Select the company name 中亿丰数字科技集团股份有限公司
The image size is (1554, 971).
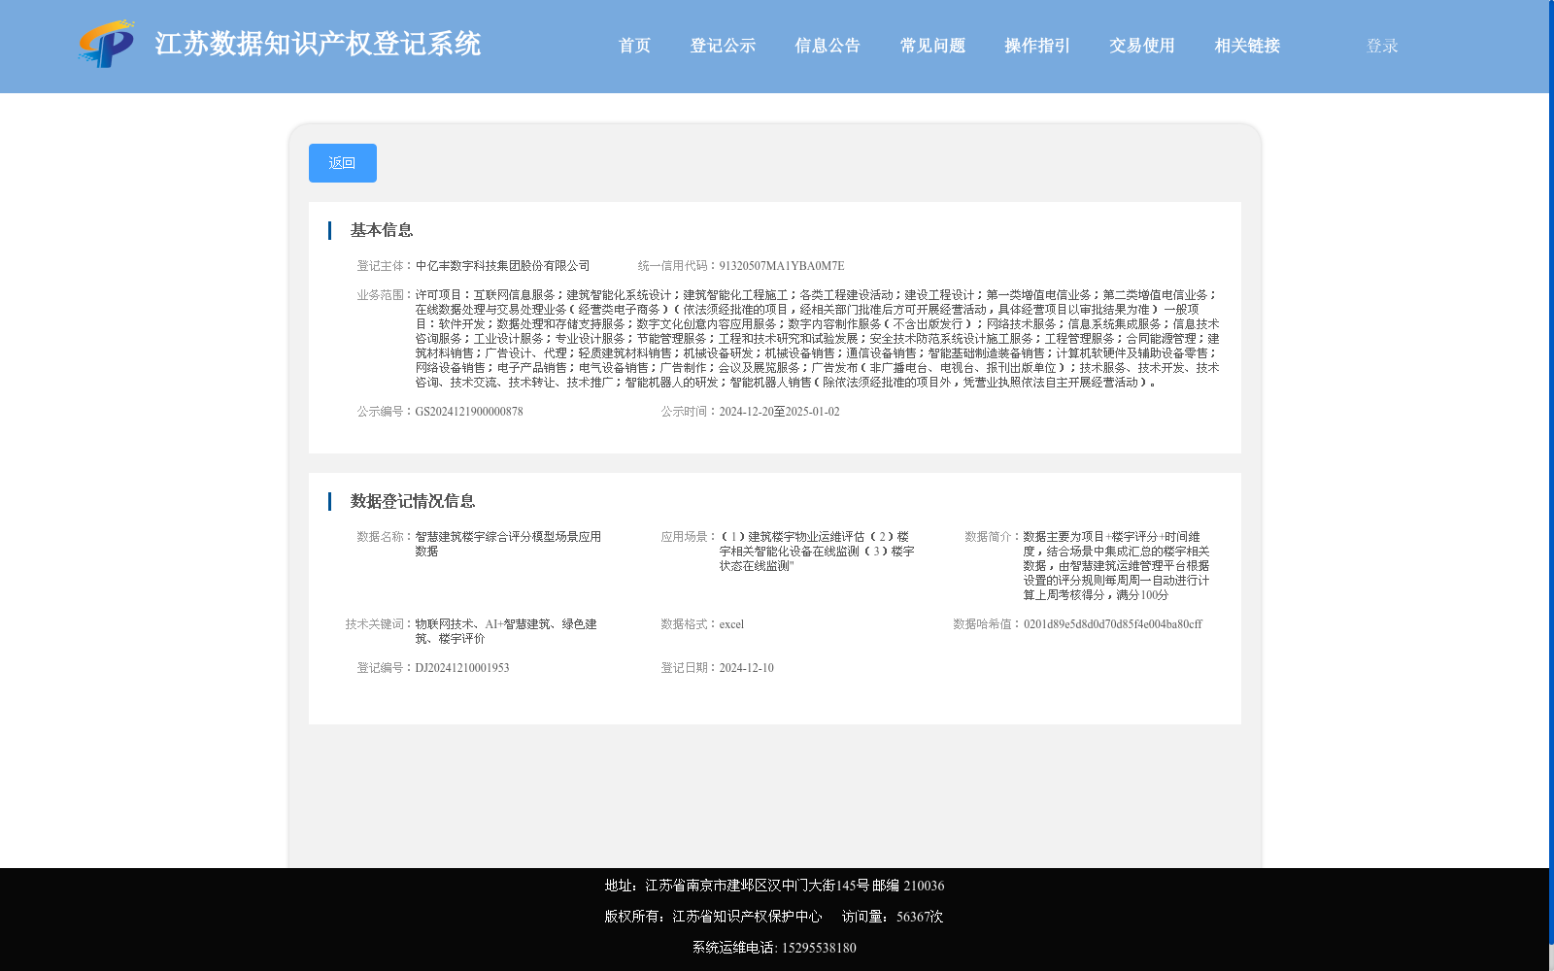[x=502, y=266]
